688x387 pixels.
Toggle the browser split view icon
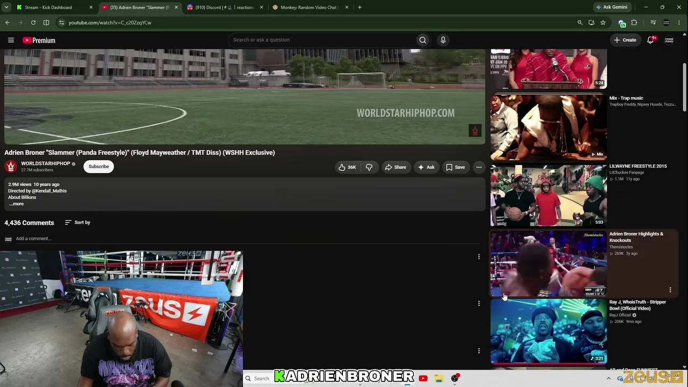[x=46, y=23]
